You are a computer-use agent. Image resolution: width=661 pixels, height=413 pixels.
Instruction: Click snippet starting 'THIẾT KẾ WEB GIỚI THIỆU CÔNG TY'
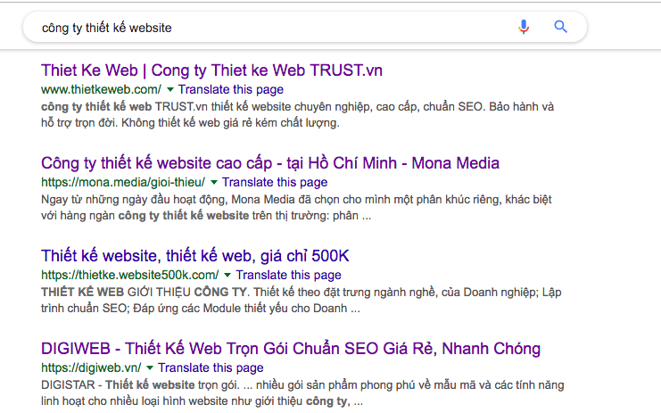301,300
